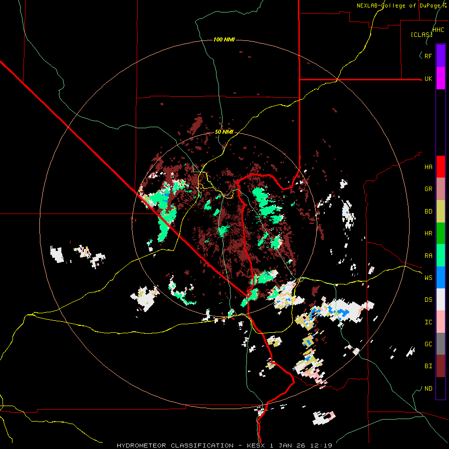Click the Hydrometeor Classification KESX title text

pos(224,446)
